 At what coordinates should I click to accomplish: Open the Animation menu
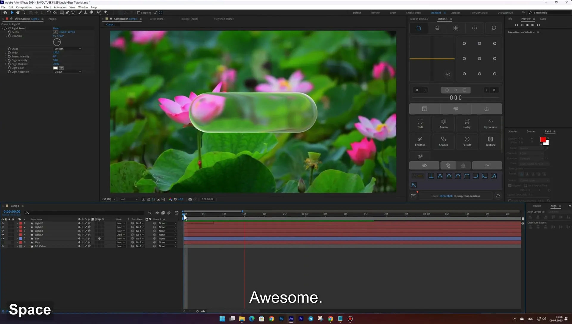[x=60, y=7]
